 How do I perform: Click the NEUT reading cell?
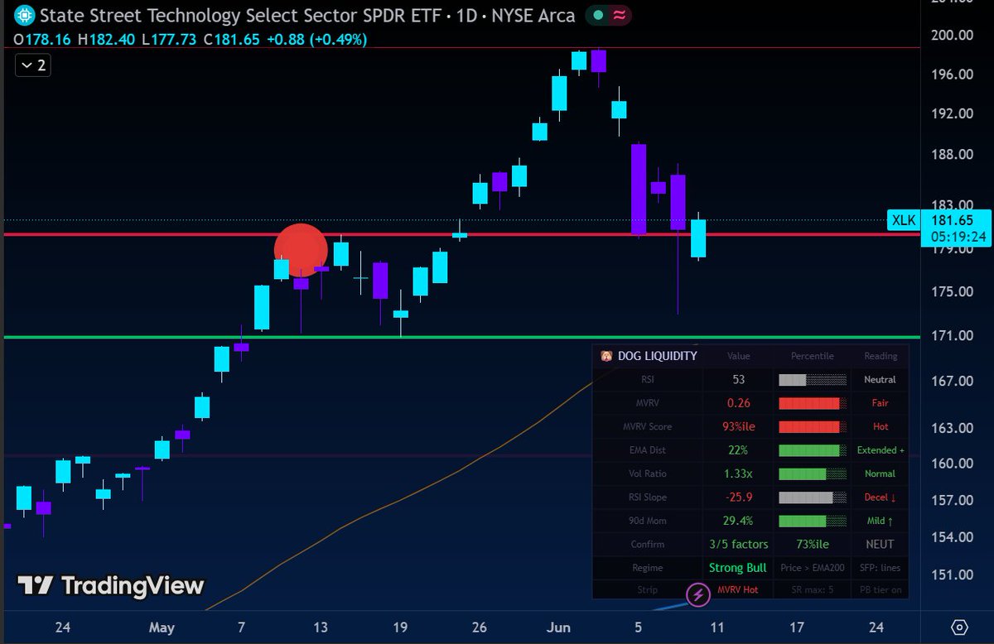881,544
